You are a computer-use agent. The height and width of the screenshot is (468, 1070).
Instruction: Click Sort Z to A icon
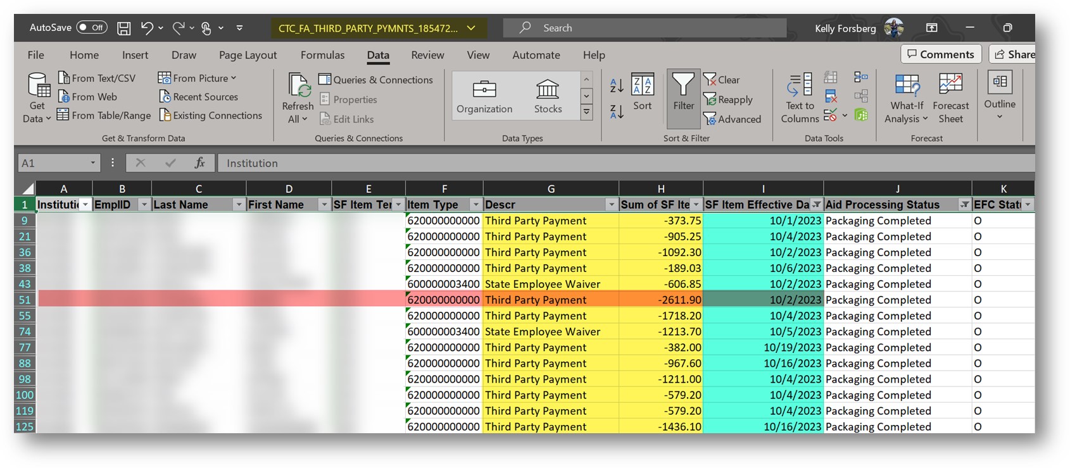(617, 112)
